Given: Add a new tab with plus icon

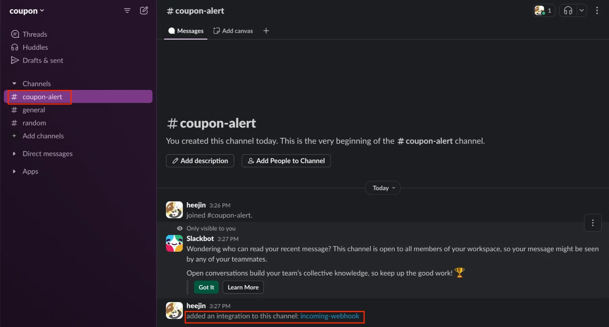Looking at the screenshot, I should point(266,31).
